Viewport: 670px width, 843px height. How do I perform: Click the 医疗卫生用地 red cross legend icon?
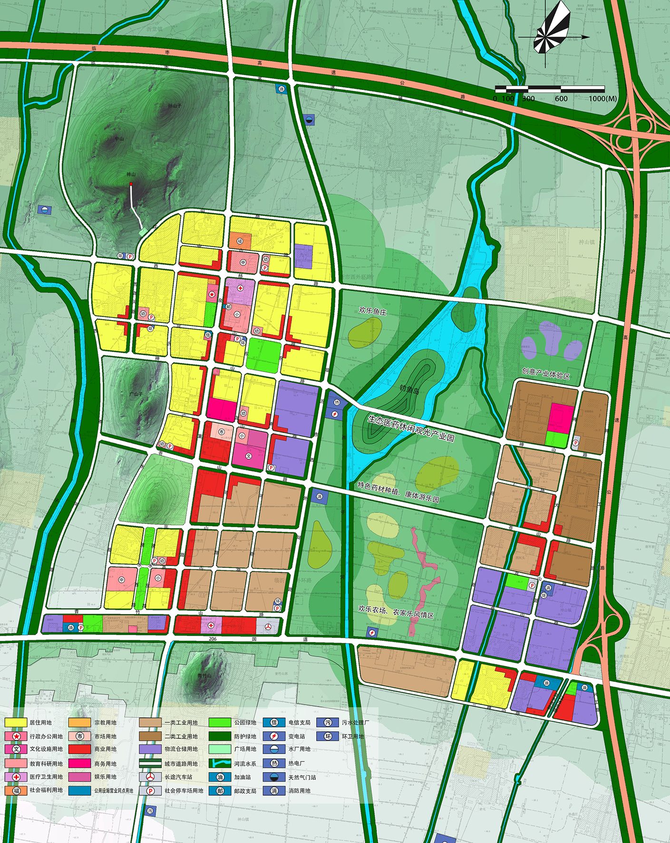pyautogui.click(x=16, y=776)
